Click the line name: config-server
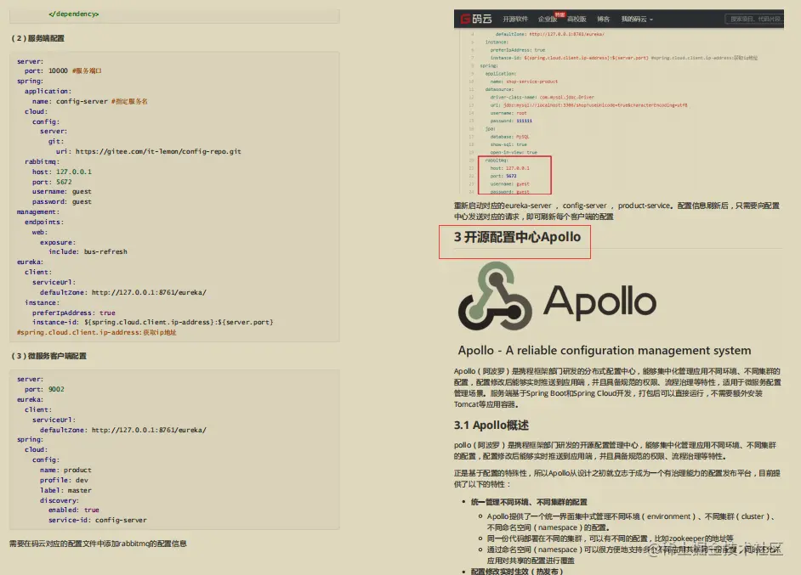 tap(90, 102)
